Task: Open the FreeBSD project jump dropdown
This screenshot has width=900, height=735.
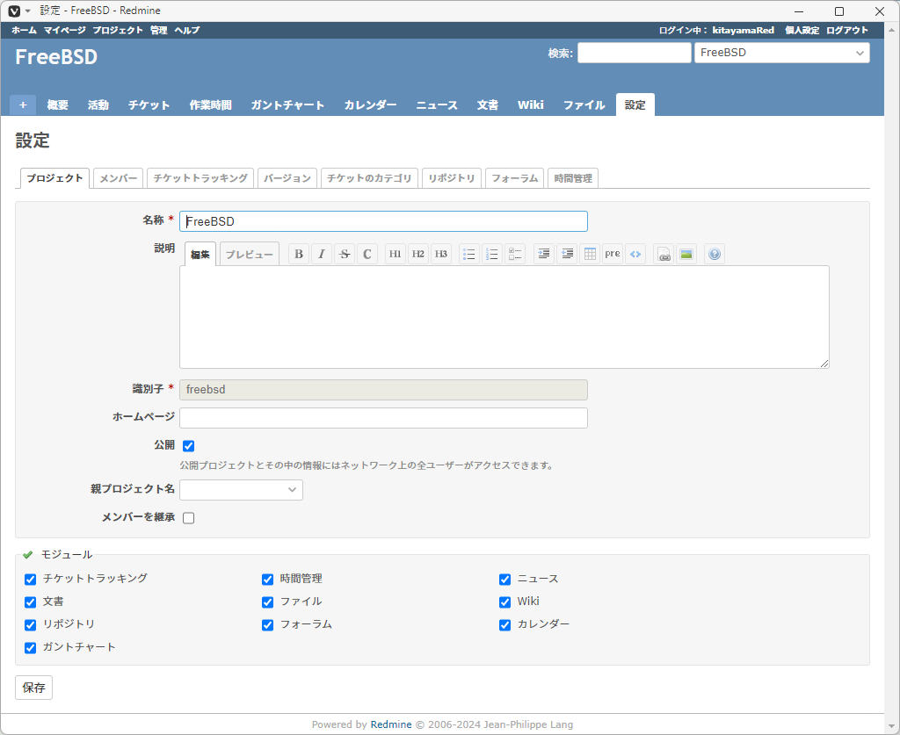Action: pyautogui.click(x=781, y=53)
